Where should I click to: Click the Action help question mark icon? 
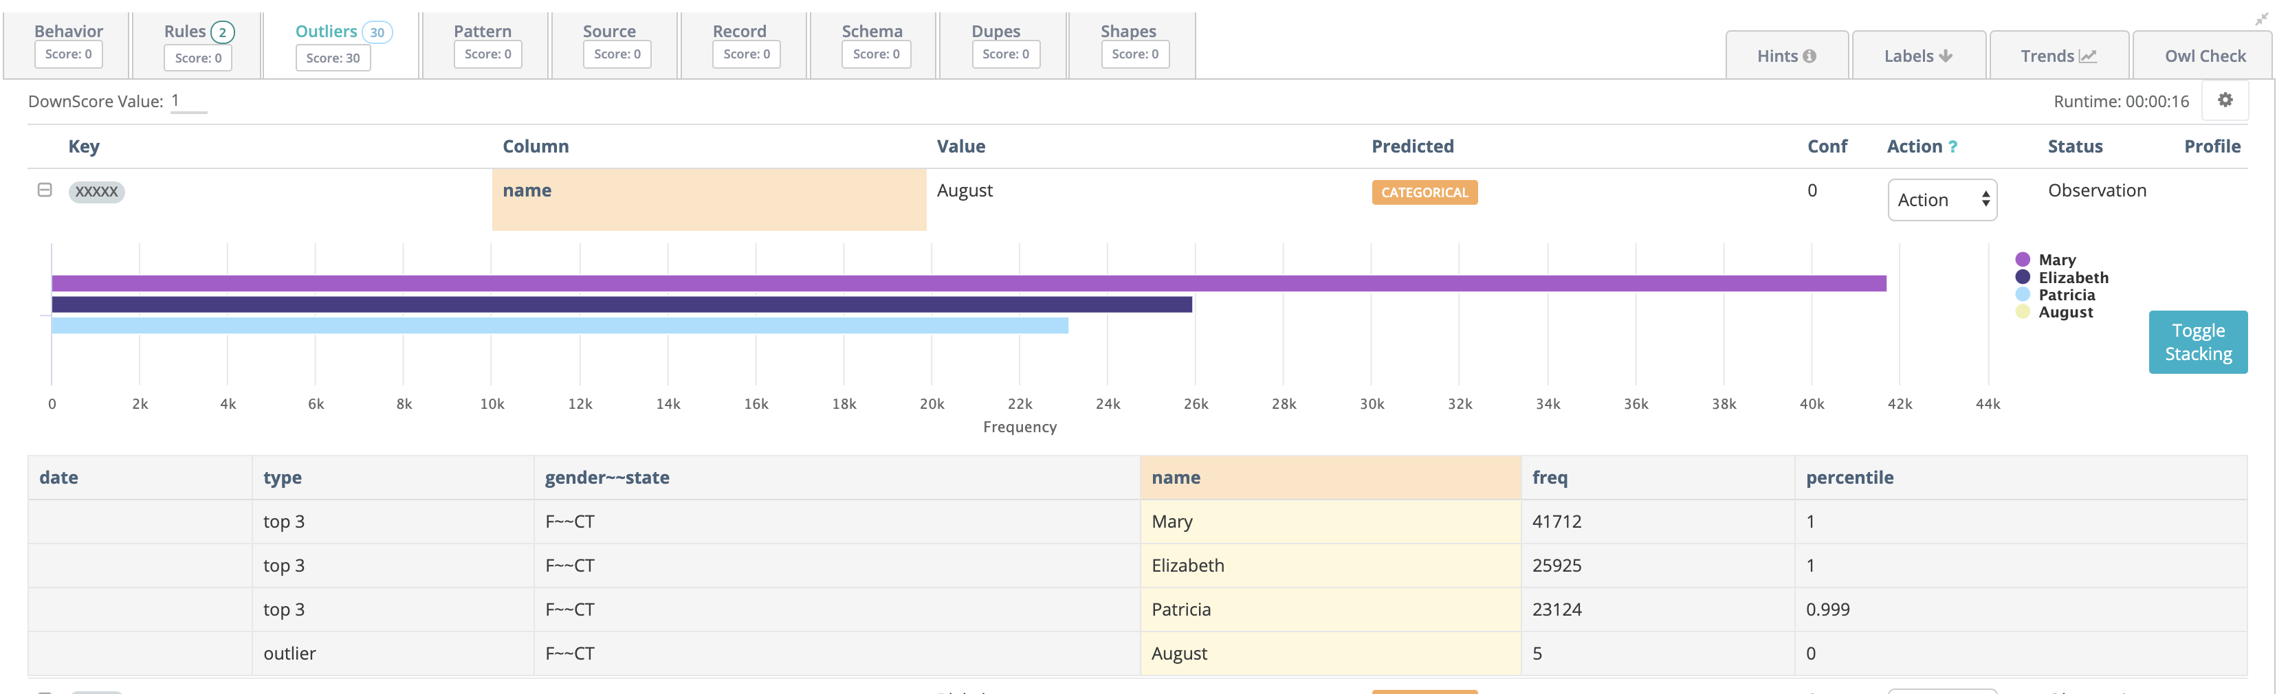pos(1952,147)
